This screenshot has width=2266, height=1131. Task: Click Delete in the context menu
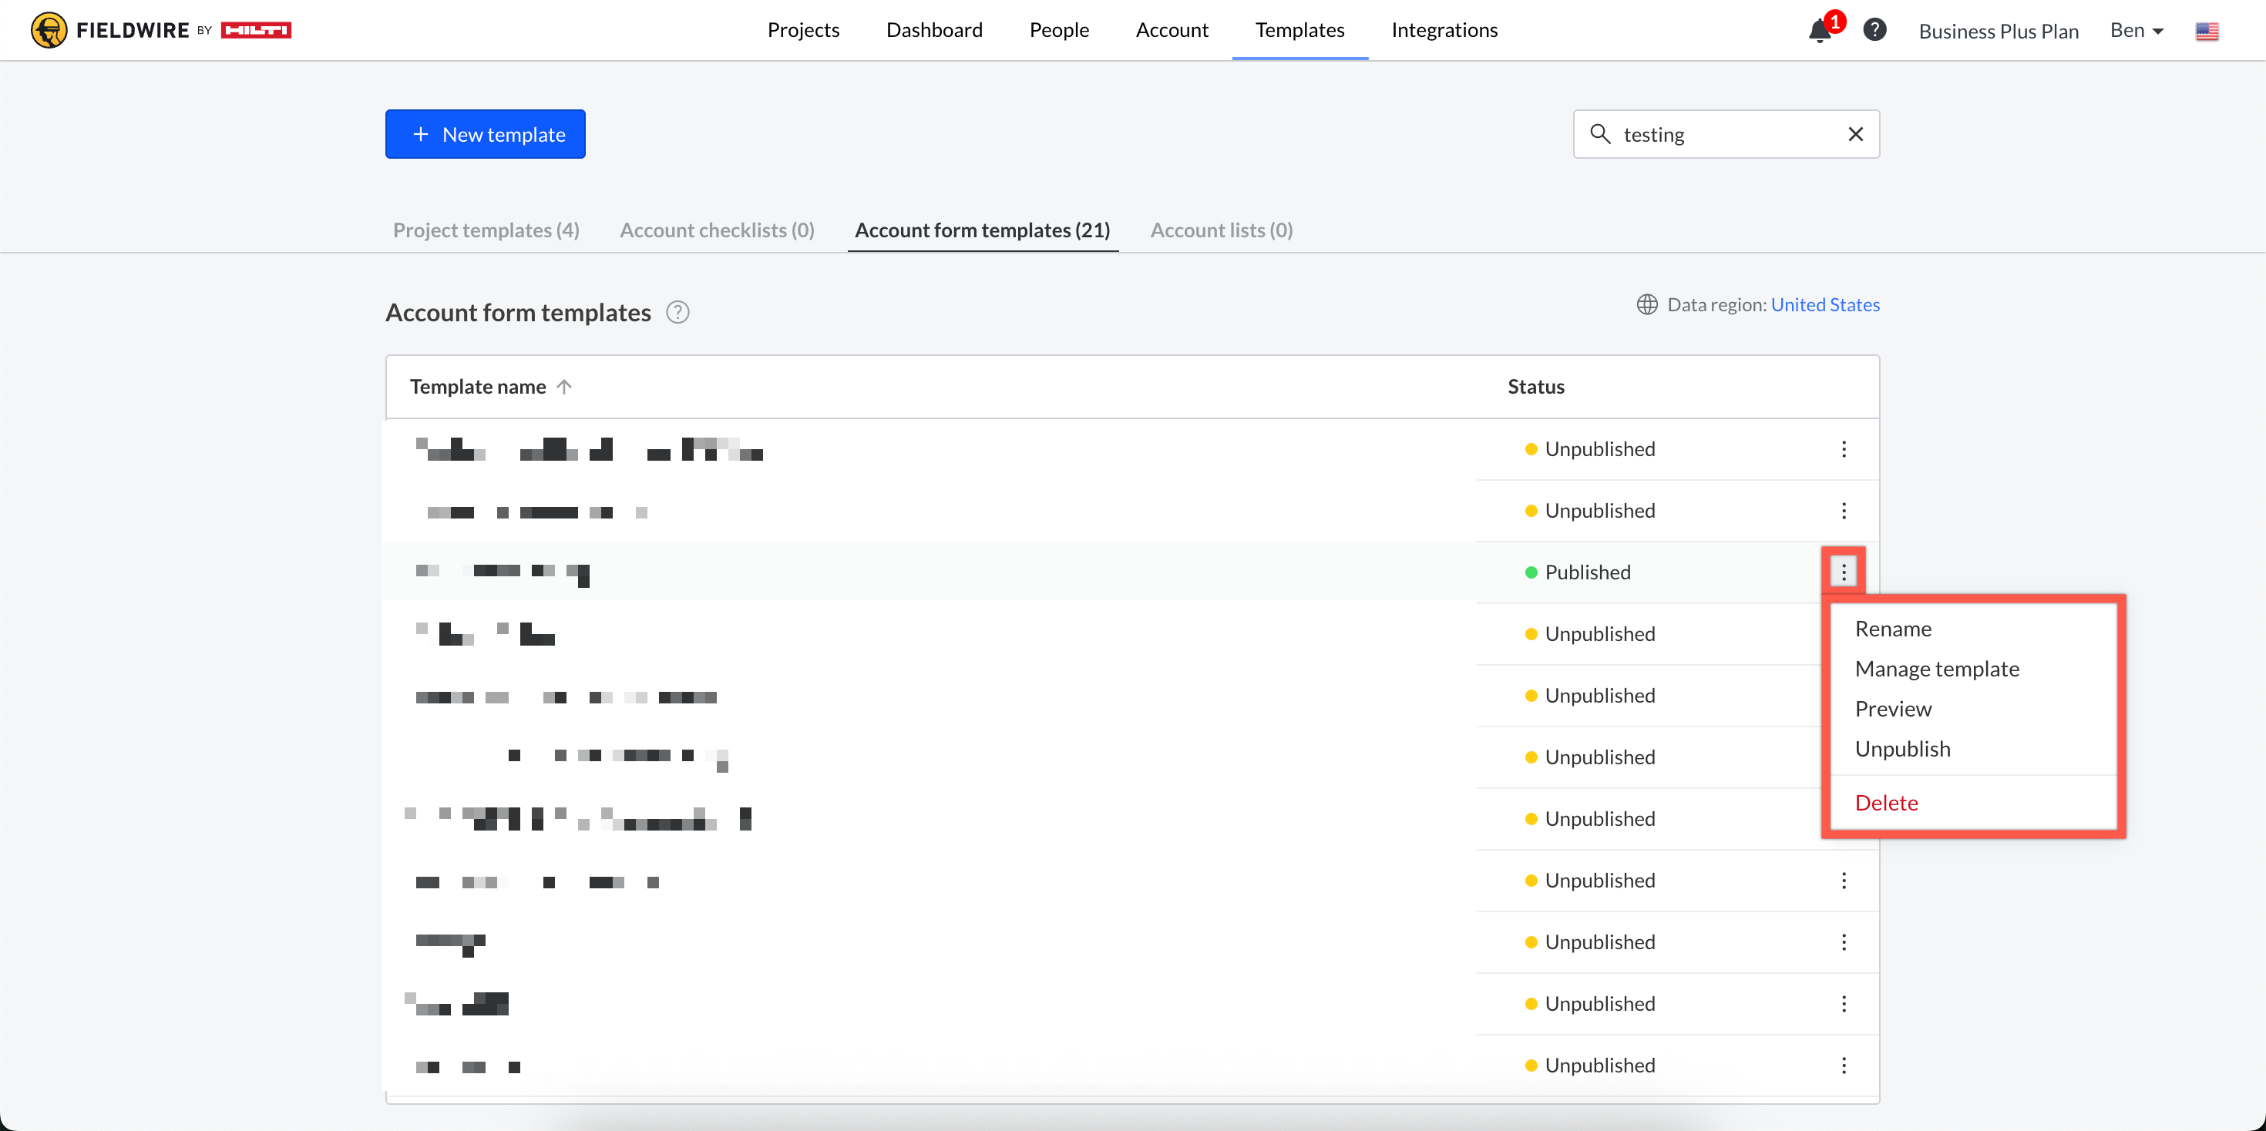pos(1885,802)
